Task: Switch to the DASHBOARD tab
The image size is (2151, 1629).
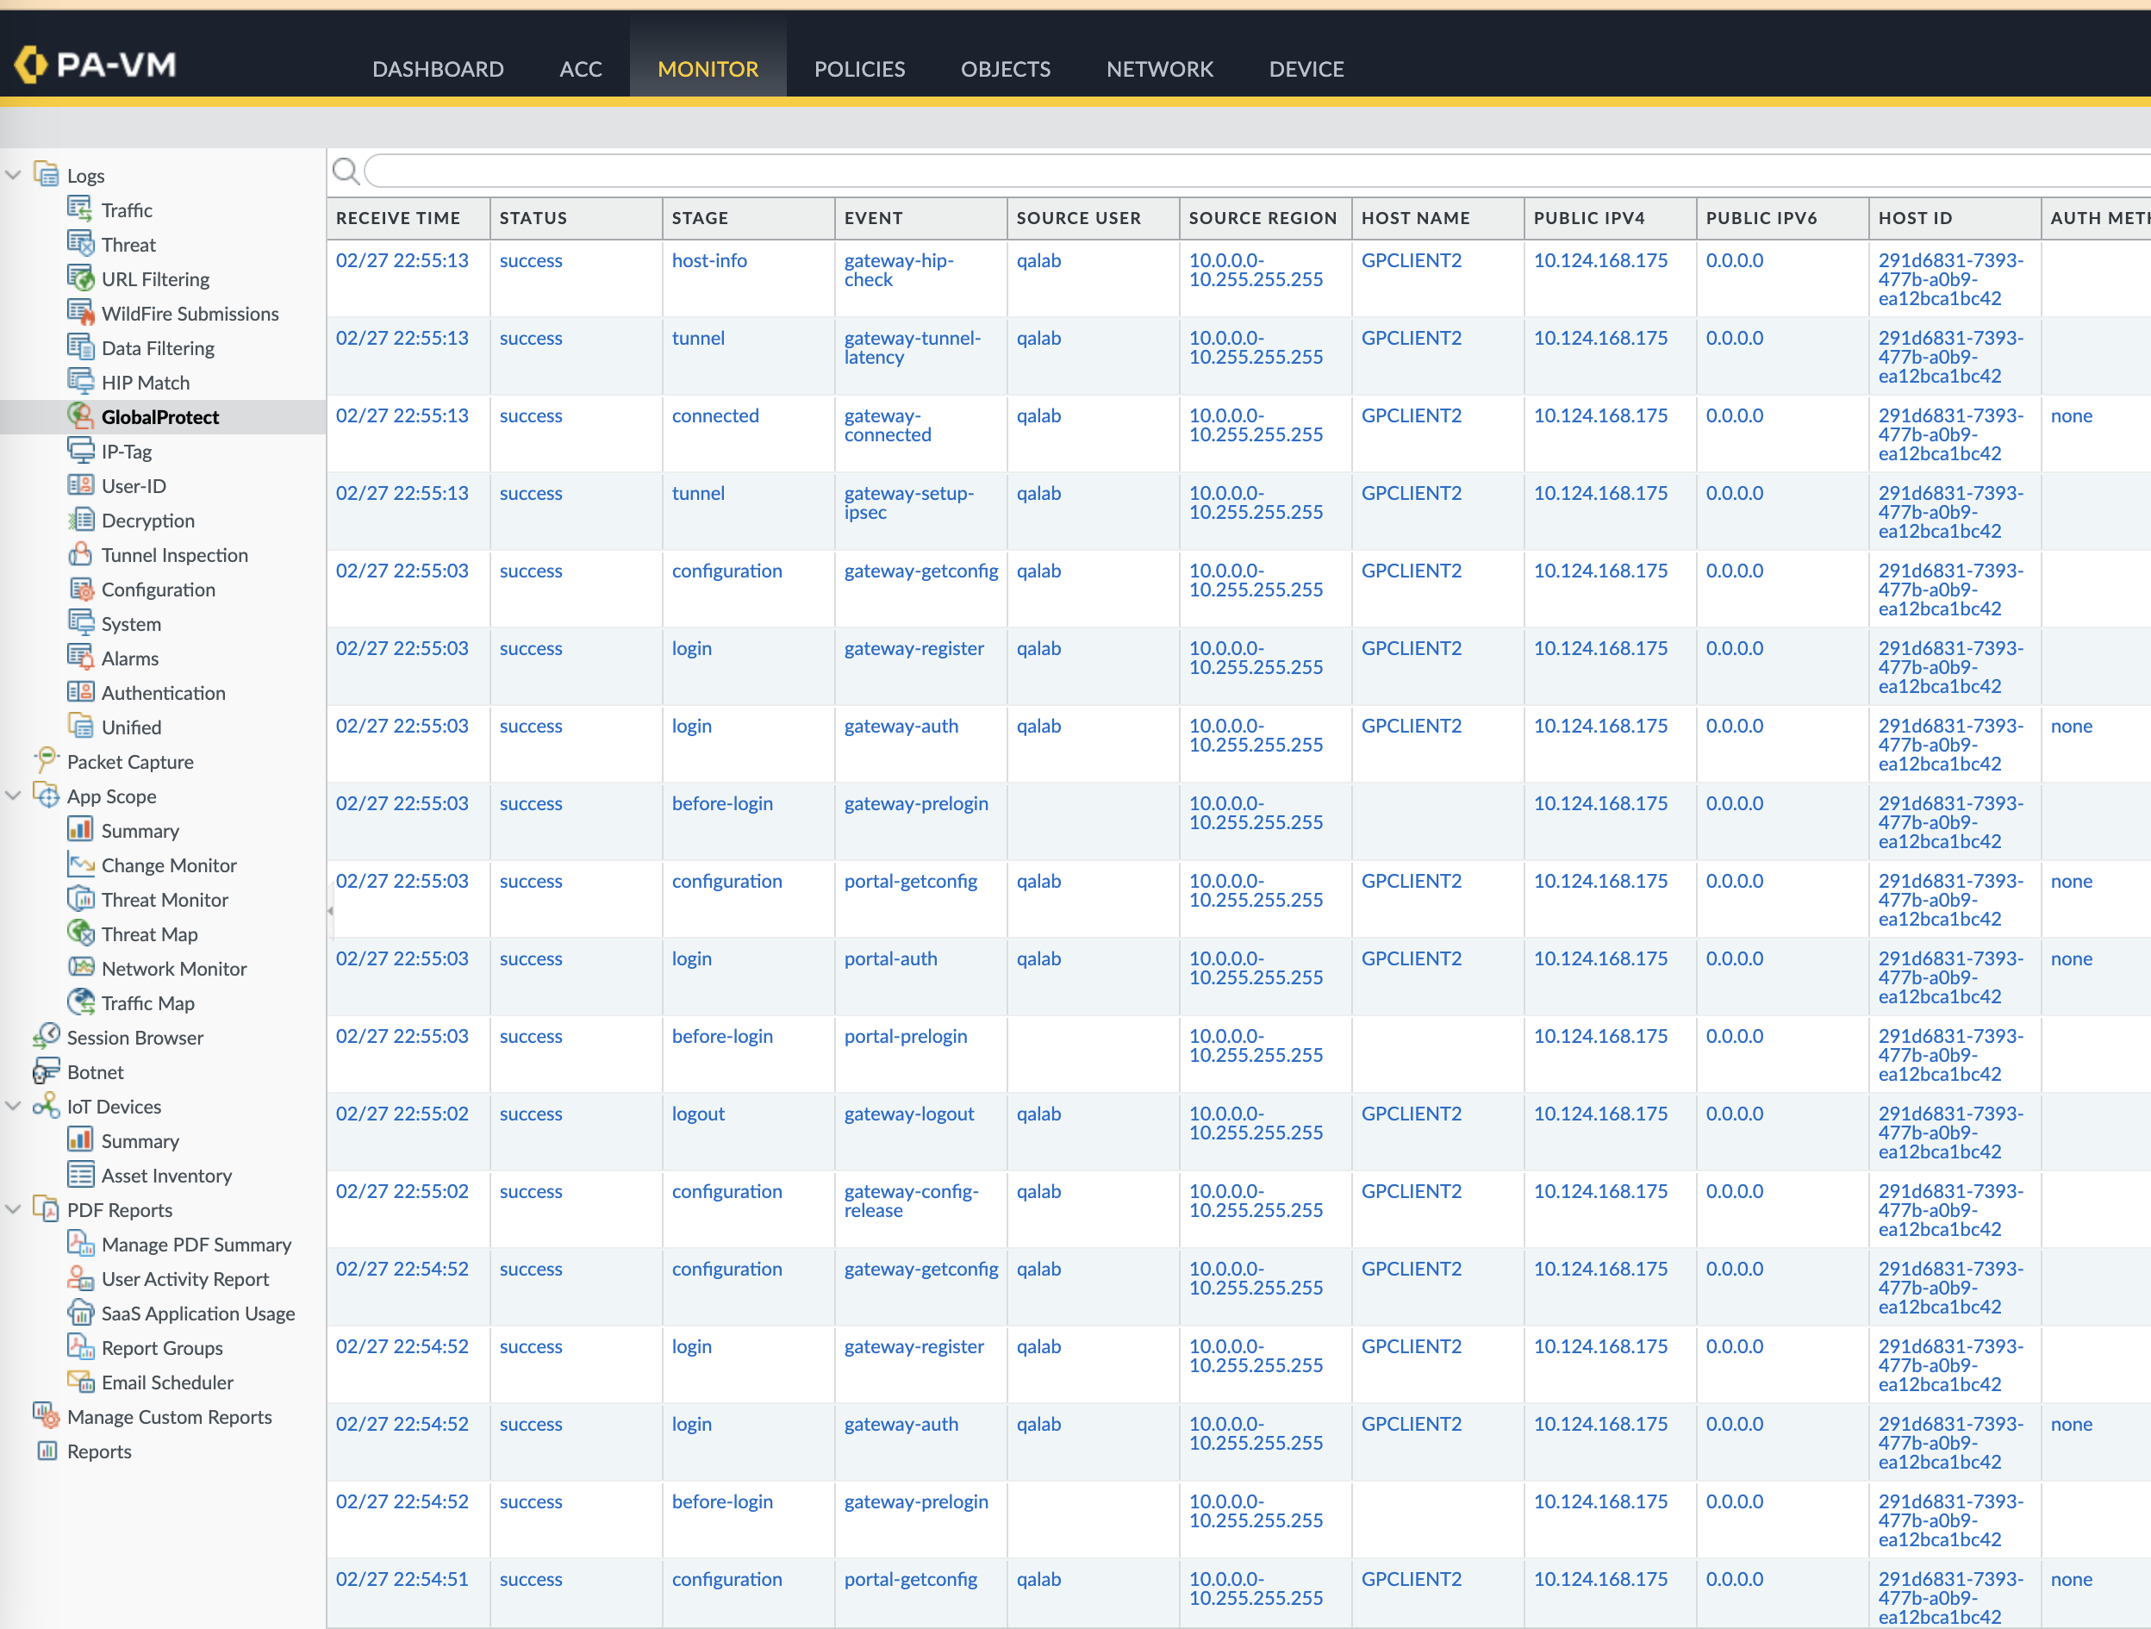Action: [438, 69]
